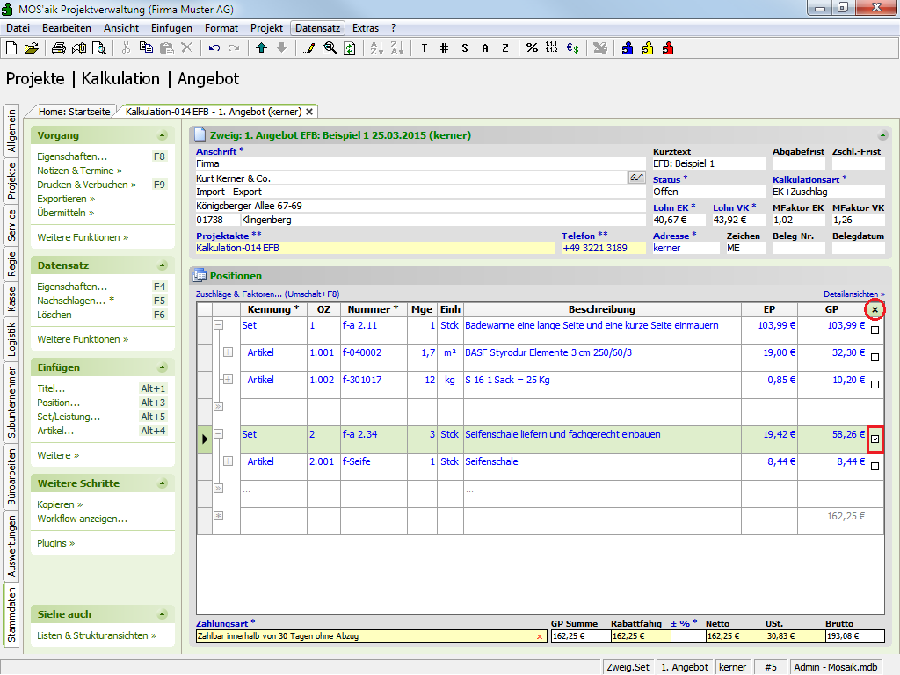Collapse the tree node for Set 1
Screen dimensions: 900x675
click(x=219, y=325)
